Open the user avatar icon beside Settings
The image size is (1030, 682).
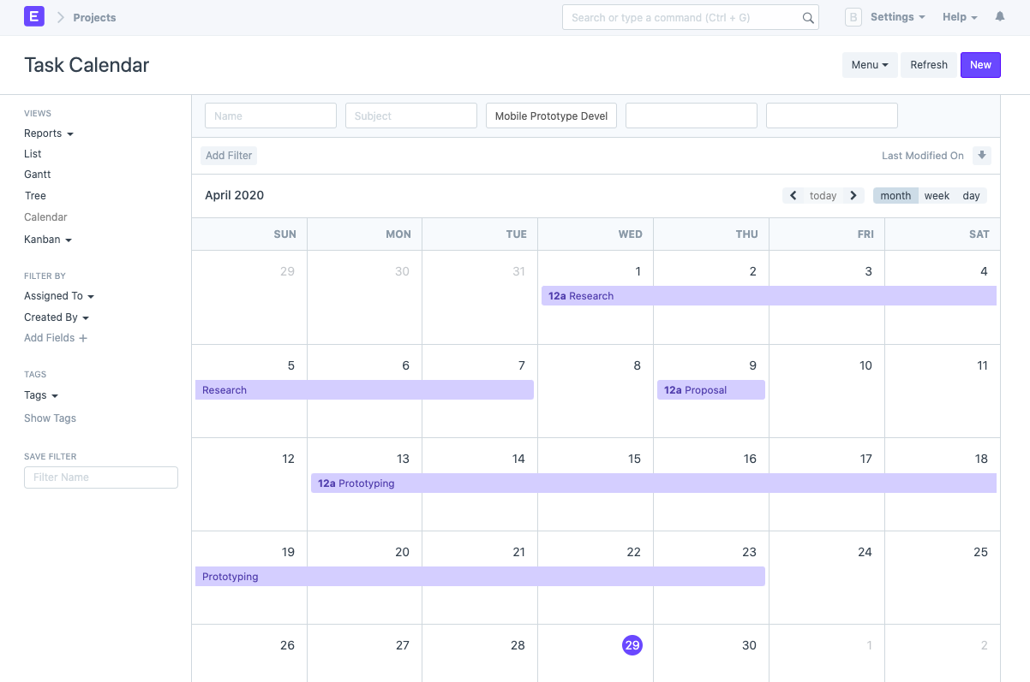853,16
